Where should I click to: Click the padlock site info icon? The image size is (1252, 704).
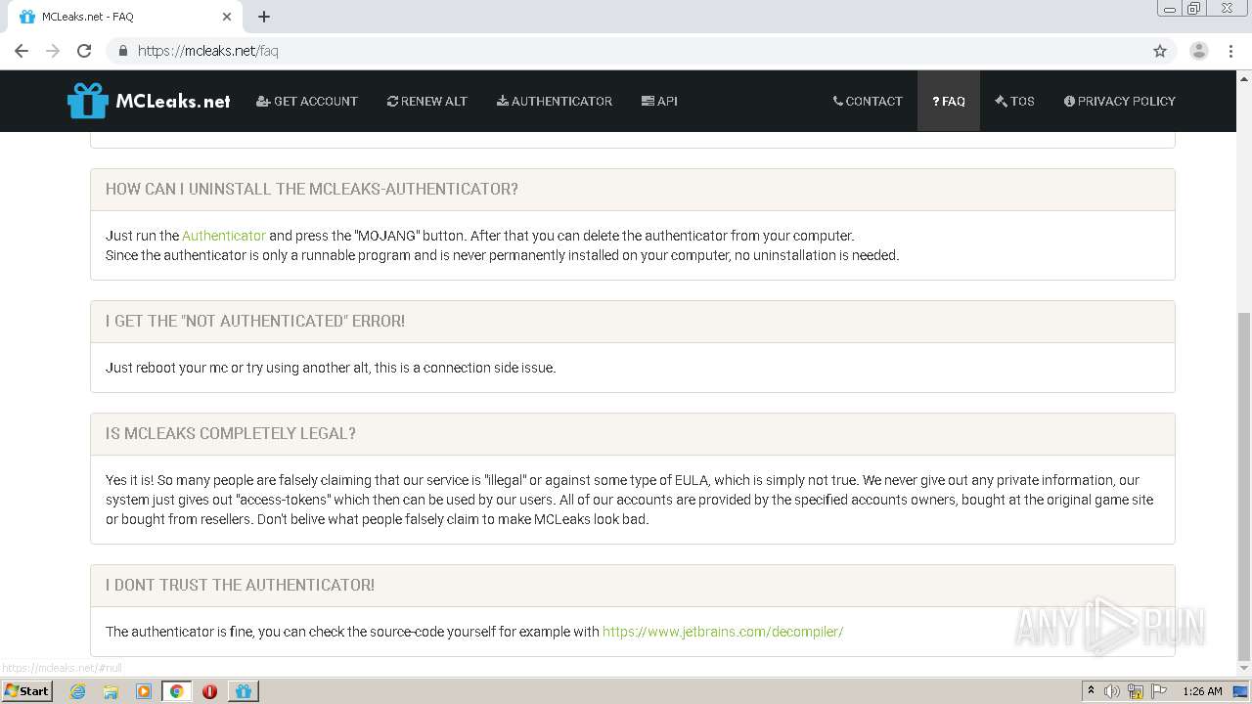[122, 51]
